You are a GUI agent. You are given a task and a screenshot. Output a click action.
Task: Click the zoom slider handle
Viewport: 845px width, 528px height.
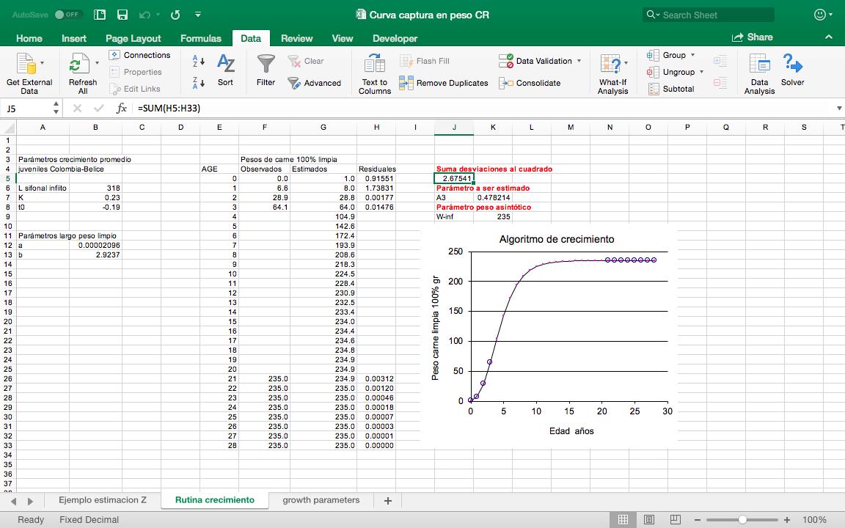click(742, 520)
